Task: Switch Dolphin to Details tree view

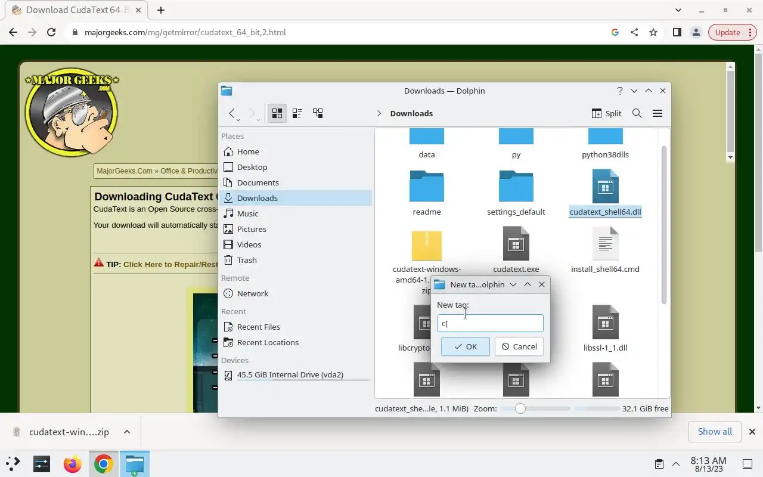Action: coord(318,113)
